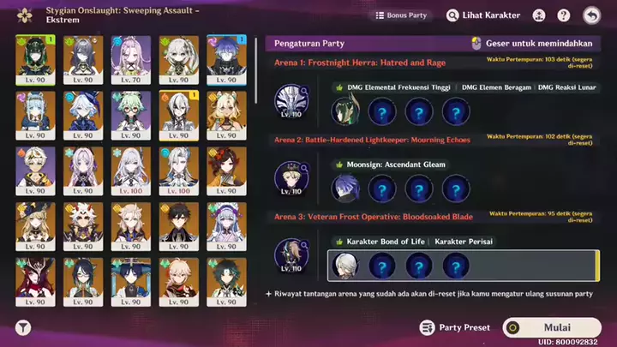Viewport: 617px width, 347px height.
Task: Select the Arena 1 party header
Action: (360, 63)
